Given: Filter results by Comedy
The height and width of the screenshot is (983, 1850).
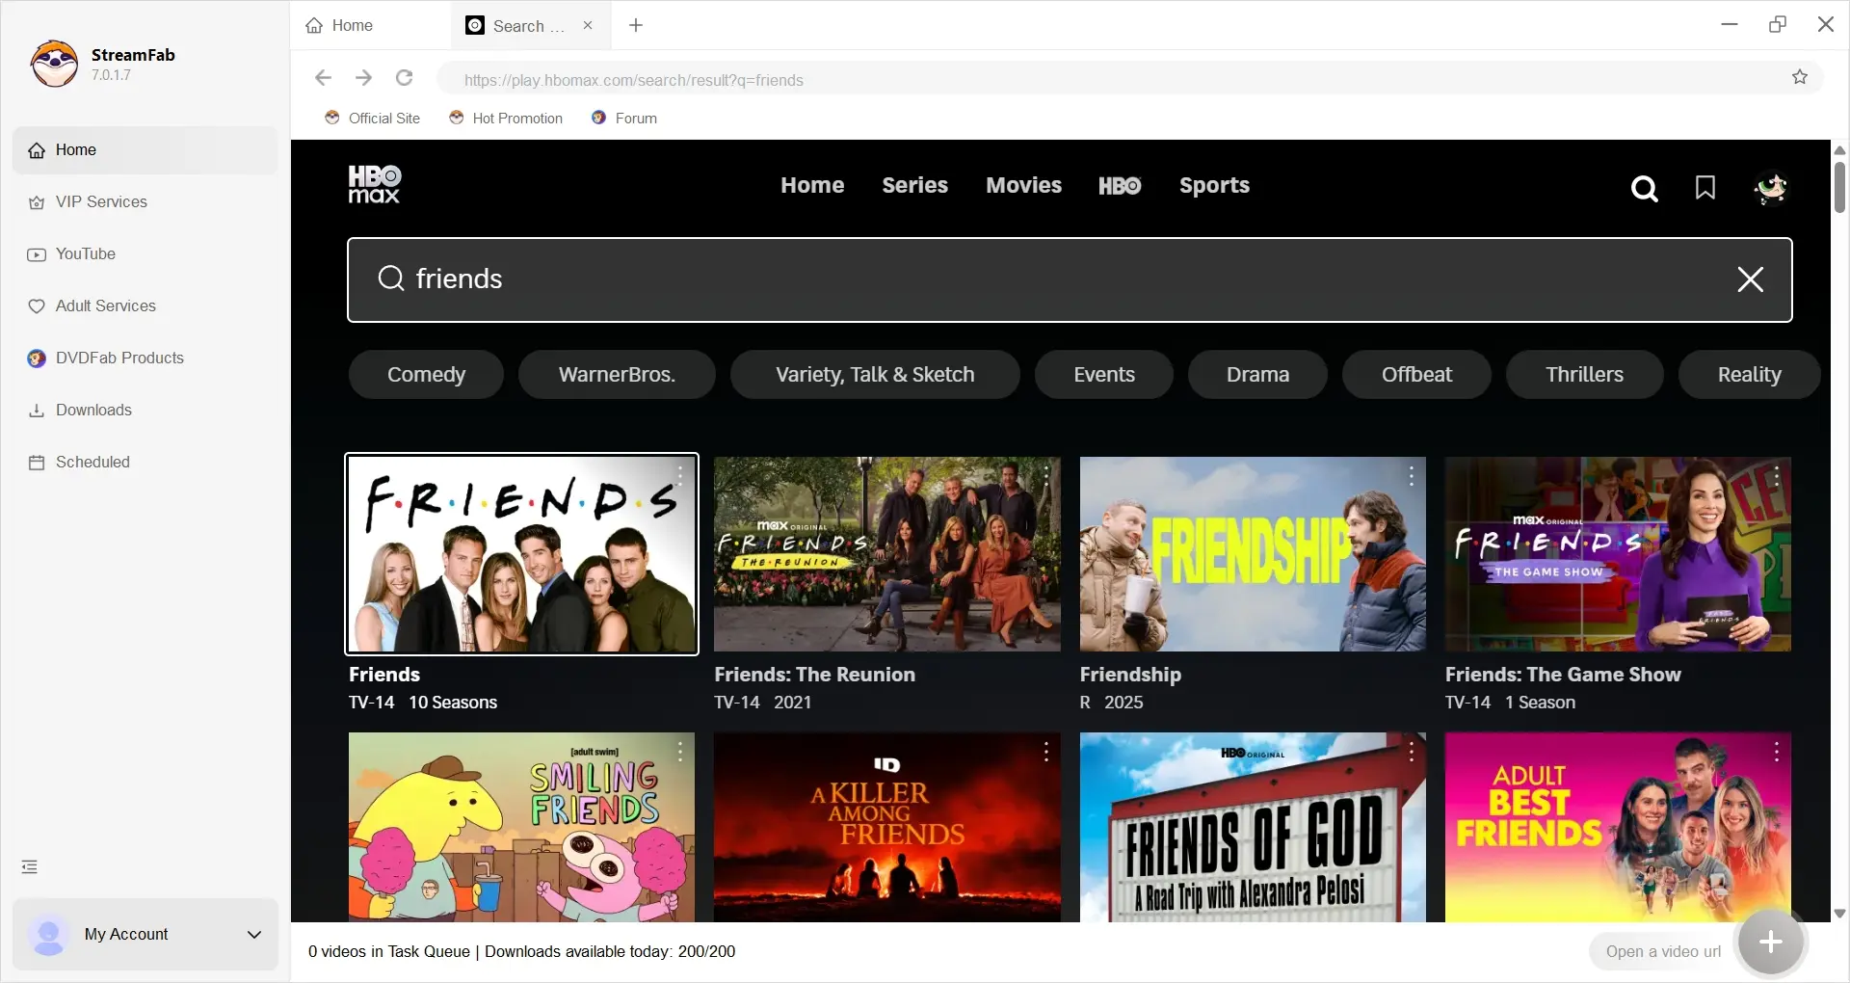Looking at the screenshot, I should point(426,374).
